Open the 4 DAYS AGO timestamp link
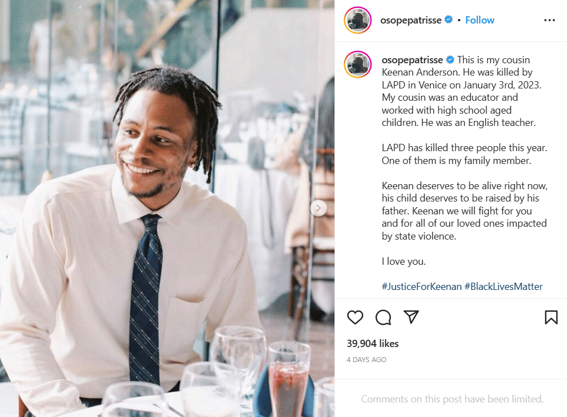The image size is (567, 417). (x=366, y=360)
